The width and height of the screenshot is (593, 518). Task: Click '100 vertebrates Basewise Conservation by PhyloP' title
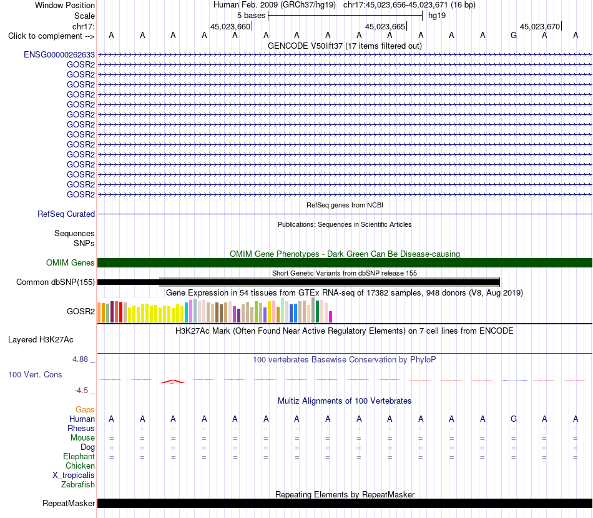345,360
